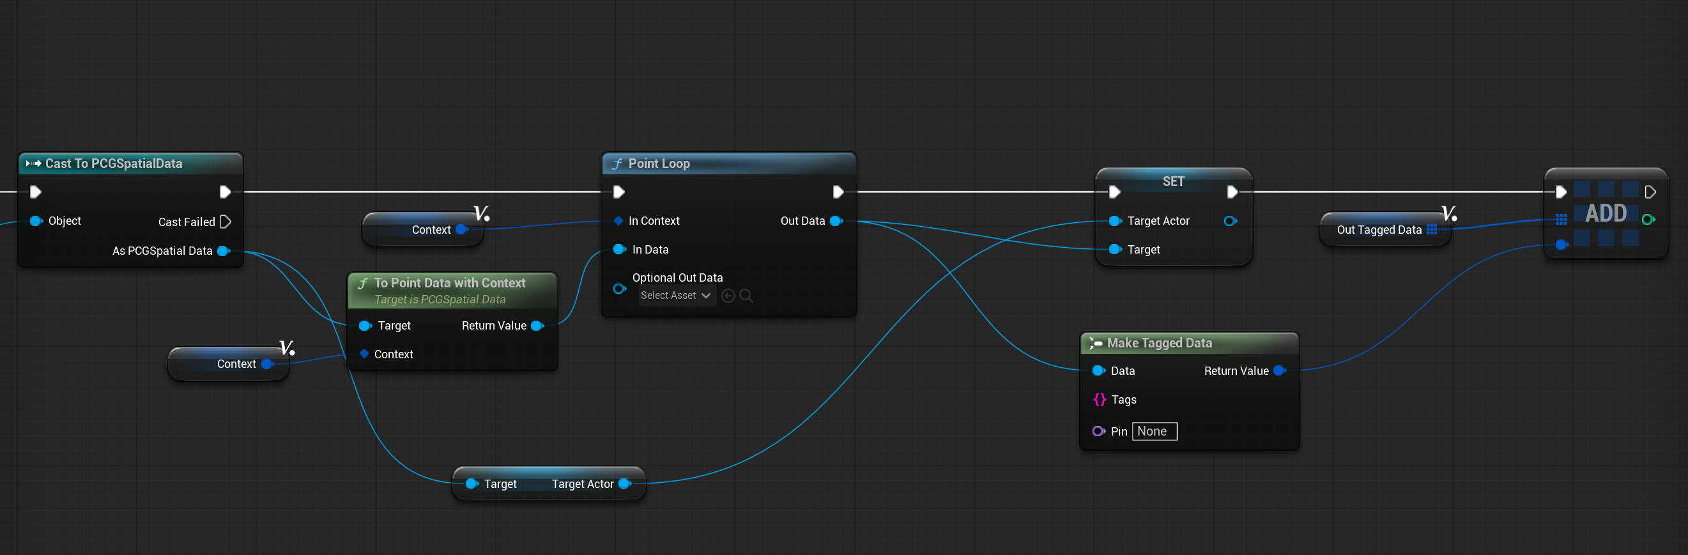This screenshot has height=555, width=1688.
Task: Click the ADD node array input pin
Action: tap(1561, 220)
